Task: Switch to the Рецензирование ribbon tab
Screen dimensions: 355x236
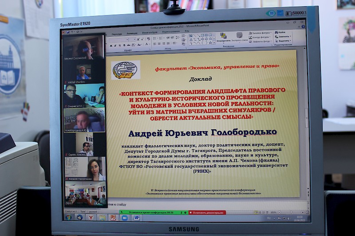Action: click(171, 32)
